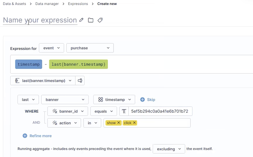The width and height of the screenshot is (253, 157).
Task: Click the plus icon beside Refine more
Action: coord(25,136)
